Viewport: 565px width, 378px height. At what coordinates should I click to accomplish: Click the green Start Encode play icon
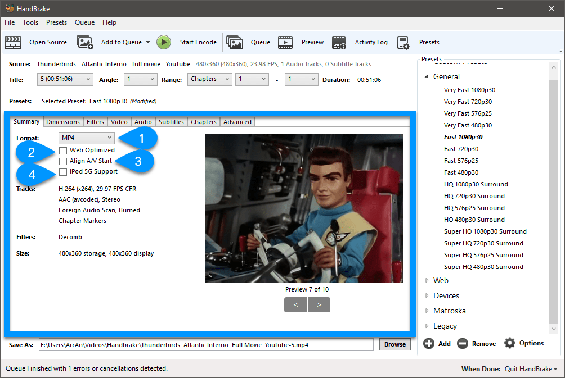coord(164,43)
